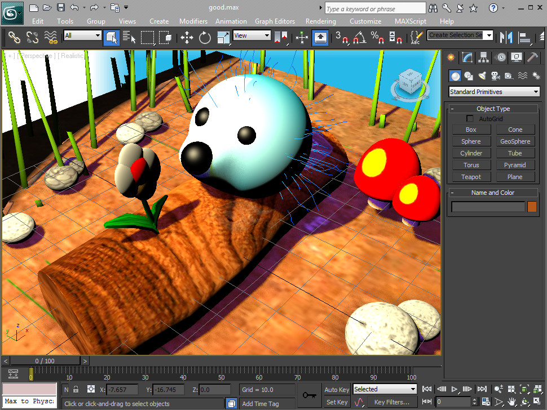
Task: Toggle Auto Key animation mode
Action: point(337,390)
